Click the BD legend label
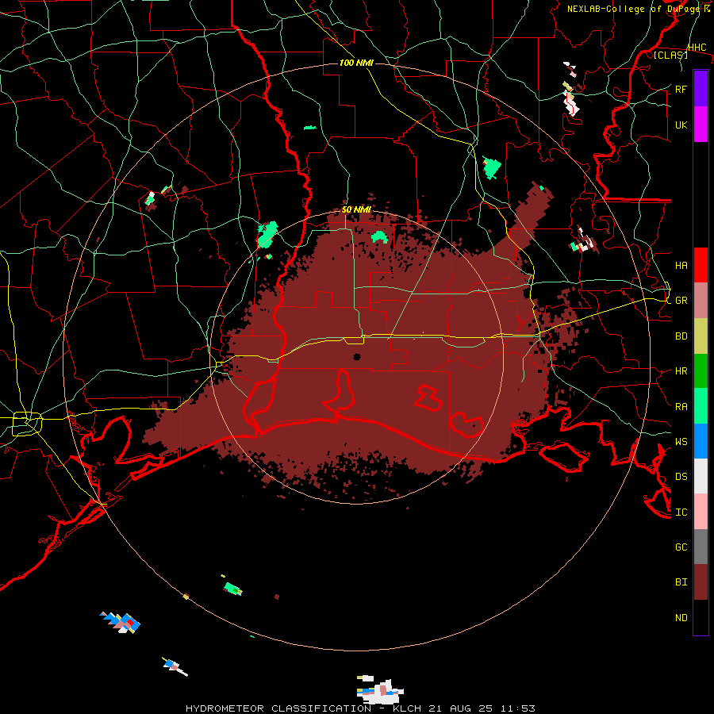Viewport: 714px width, 714px height. (x=681, y=336)
